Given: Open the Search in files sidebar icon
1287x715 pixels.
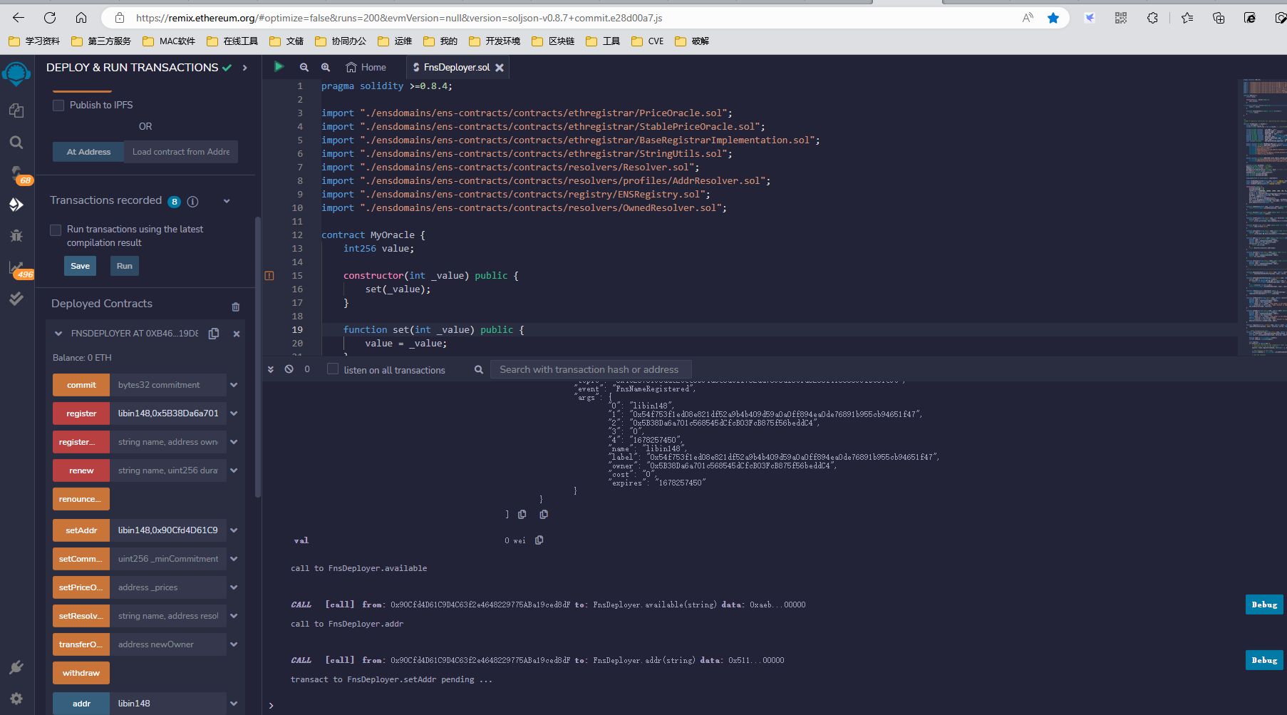Looking at the screenshot, I should pos(16,143).
